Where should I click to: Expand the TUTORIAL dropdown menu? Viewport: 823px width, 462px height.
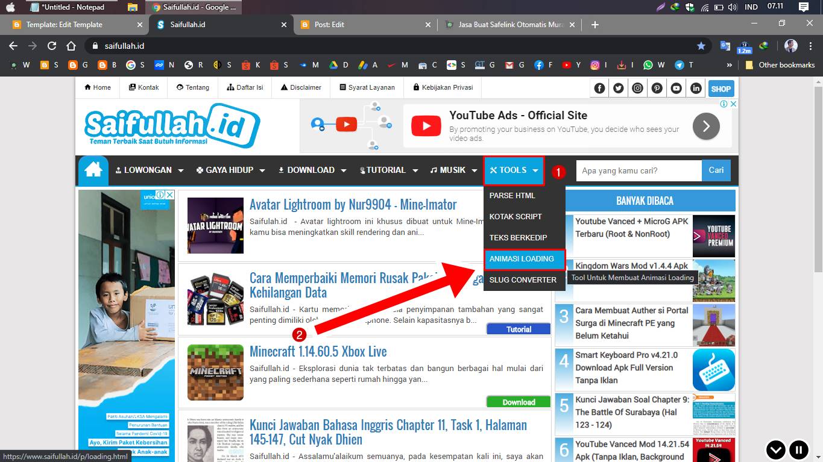[x=389, y=170]
